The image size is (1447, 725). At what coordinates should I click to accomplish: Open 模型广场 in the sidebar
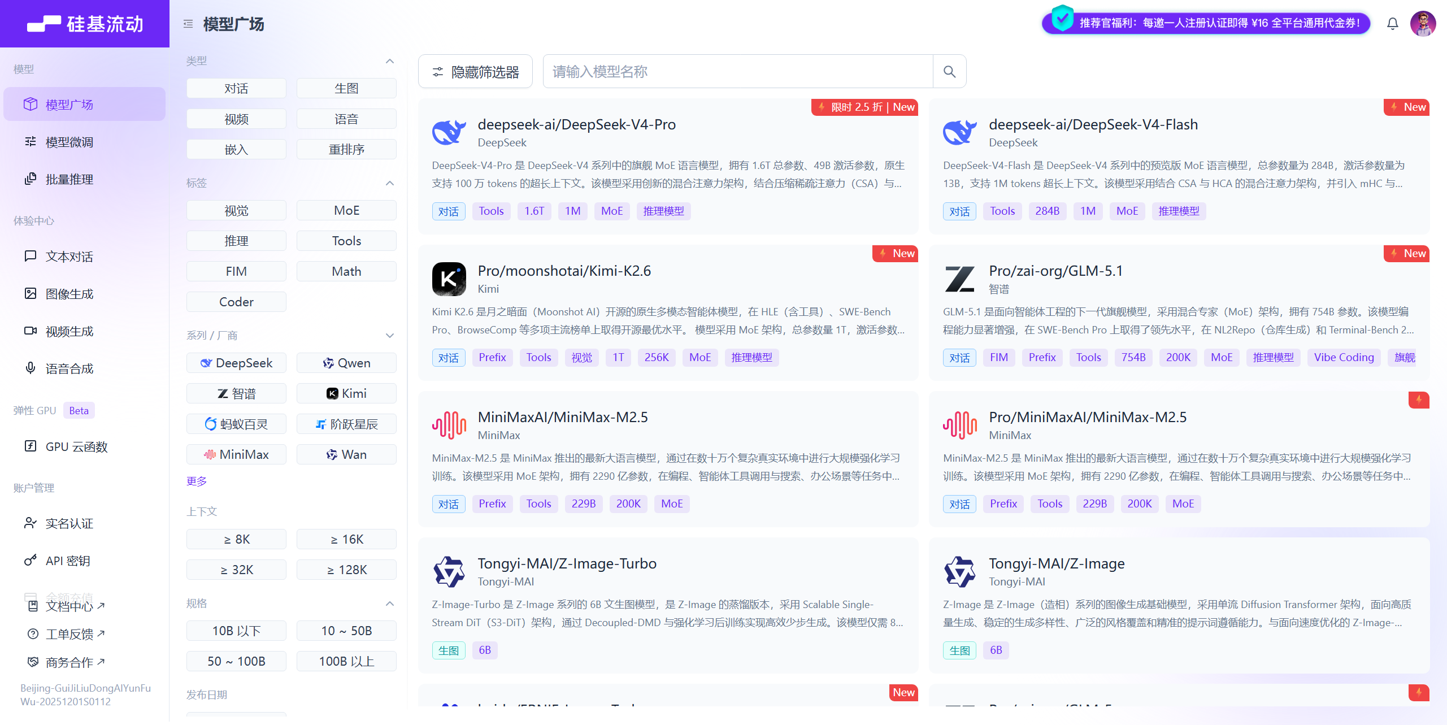click(84, 105)
